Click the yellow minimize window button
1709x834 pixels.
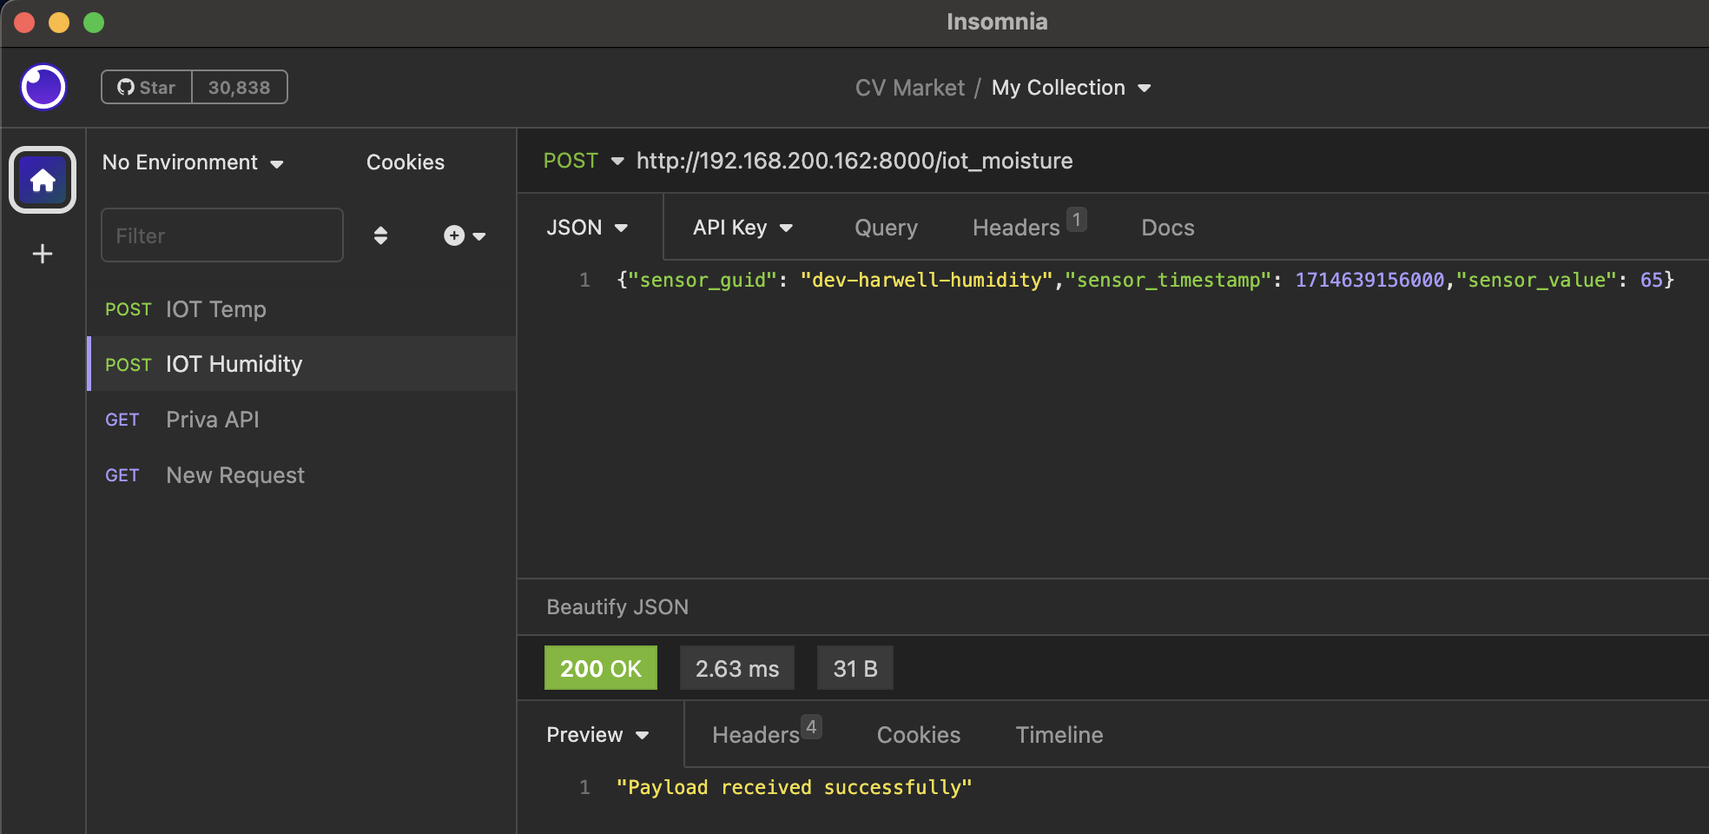[x=59, y=23]
